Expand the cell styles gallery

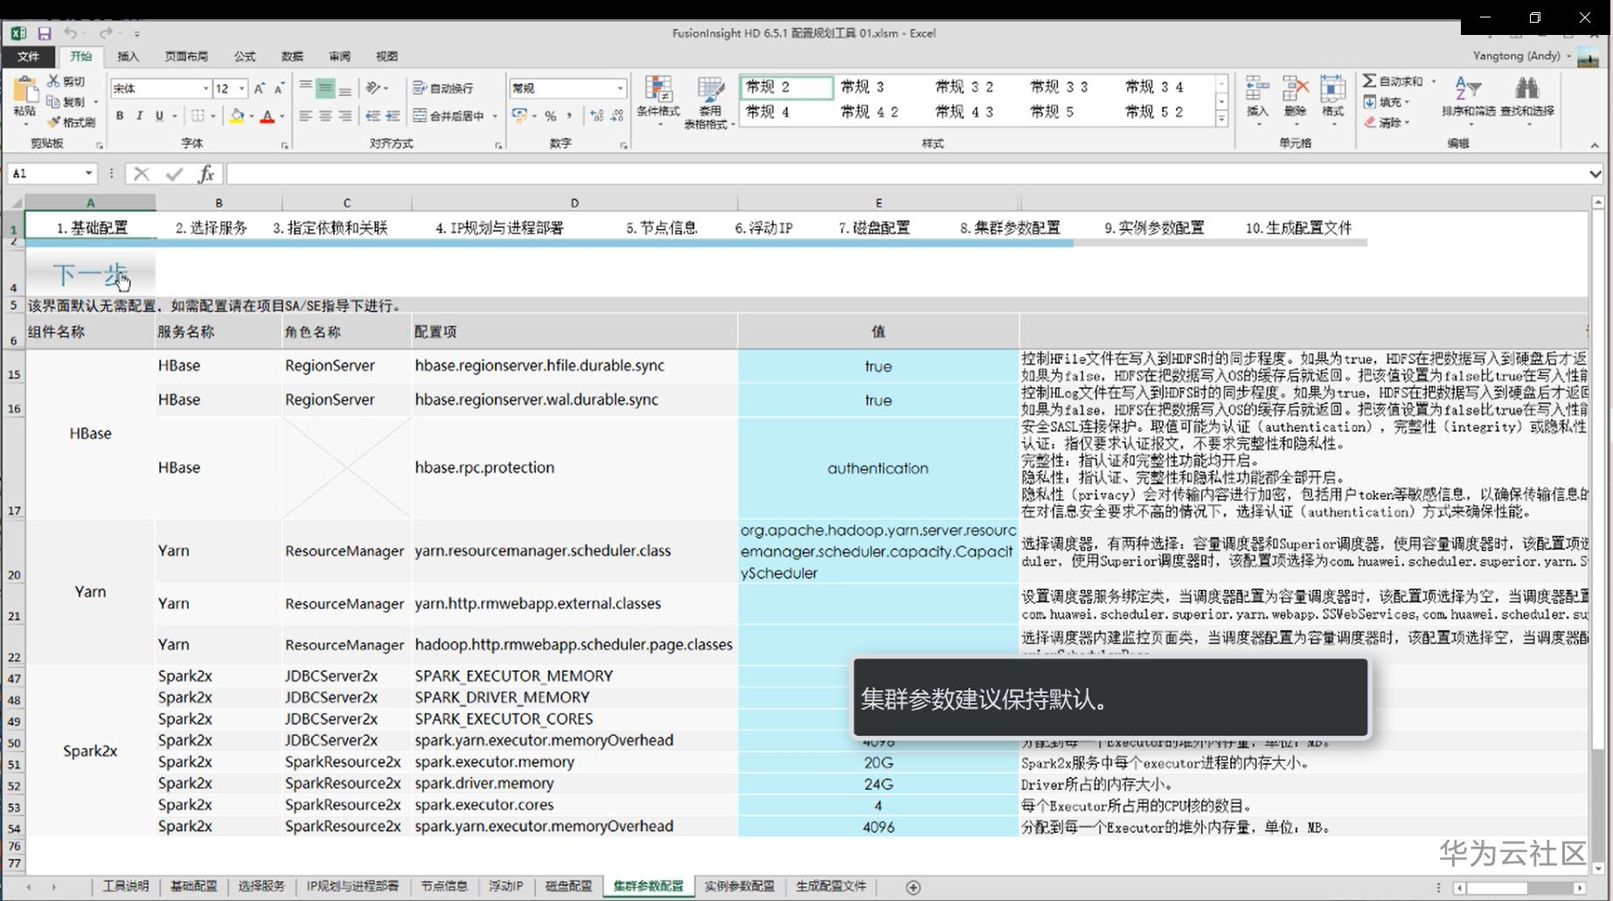point(1221,119)
